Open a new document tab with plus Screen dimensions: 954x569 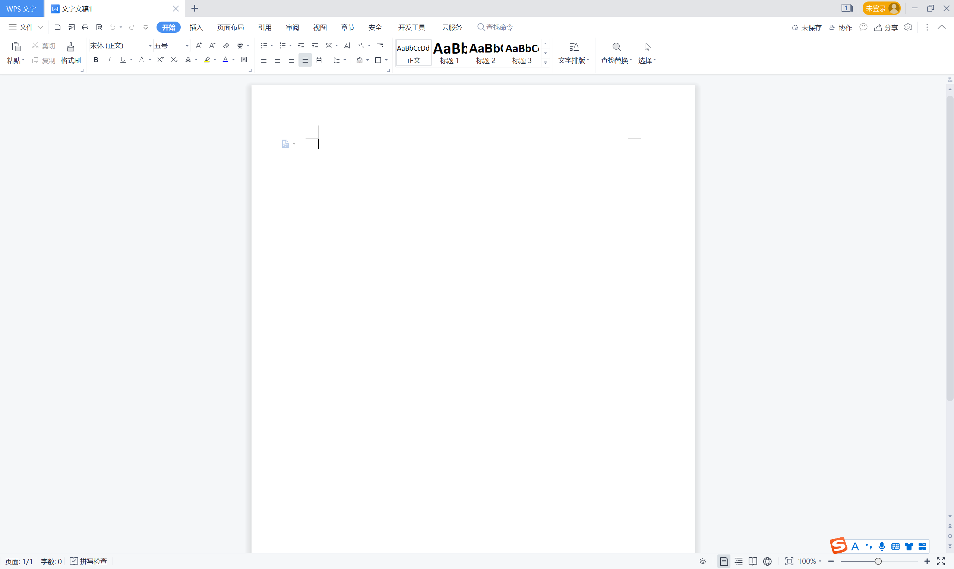195,8
